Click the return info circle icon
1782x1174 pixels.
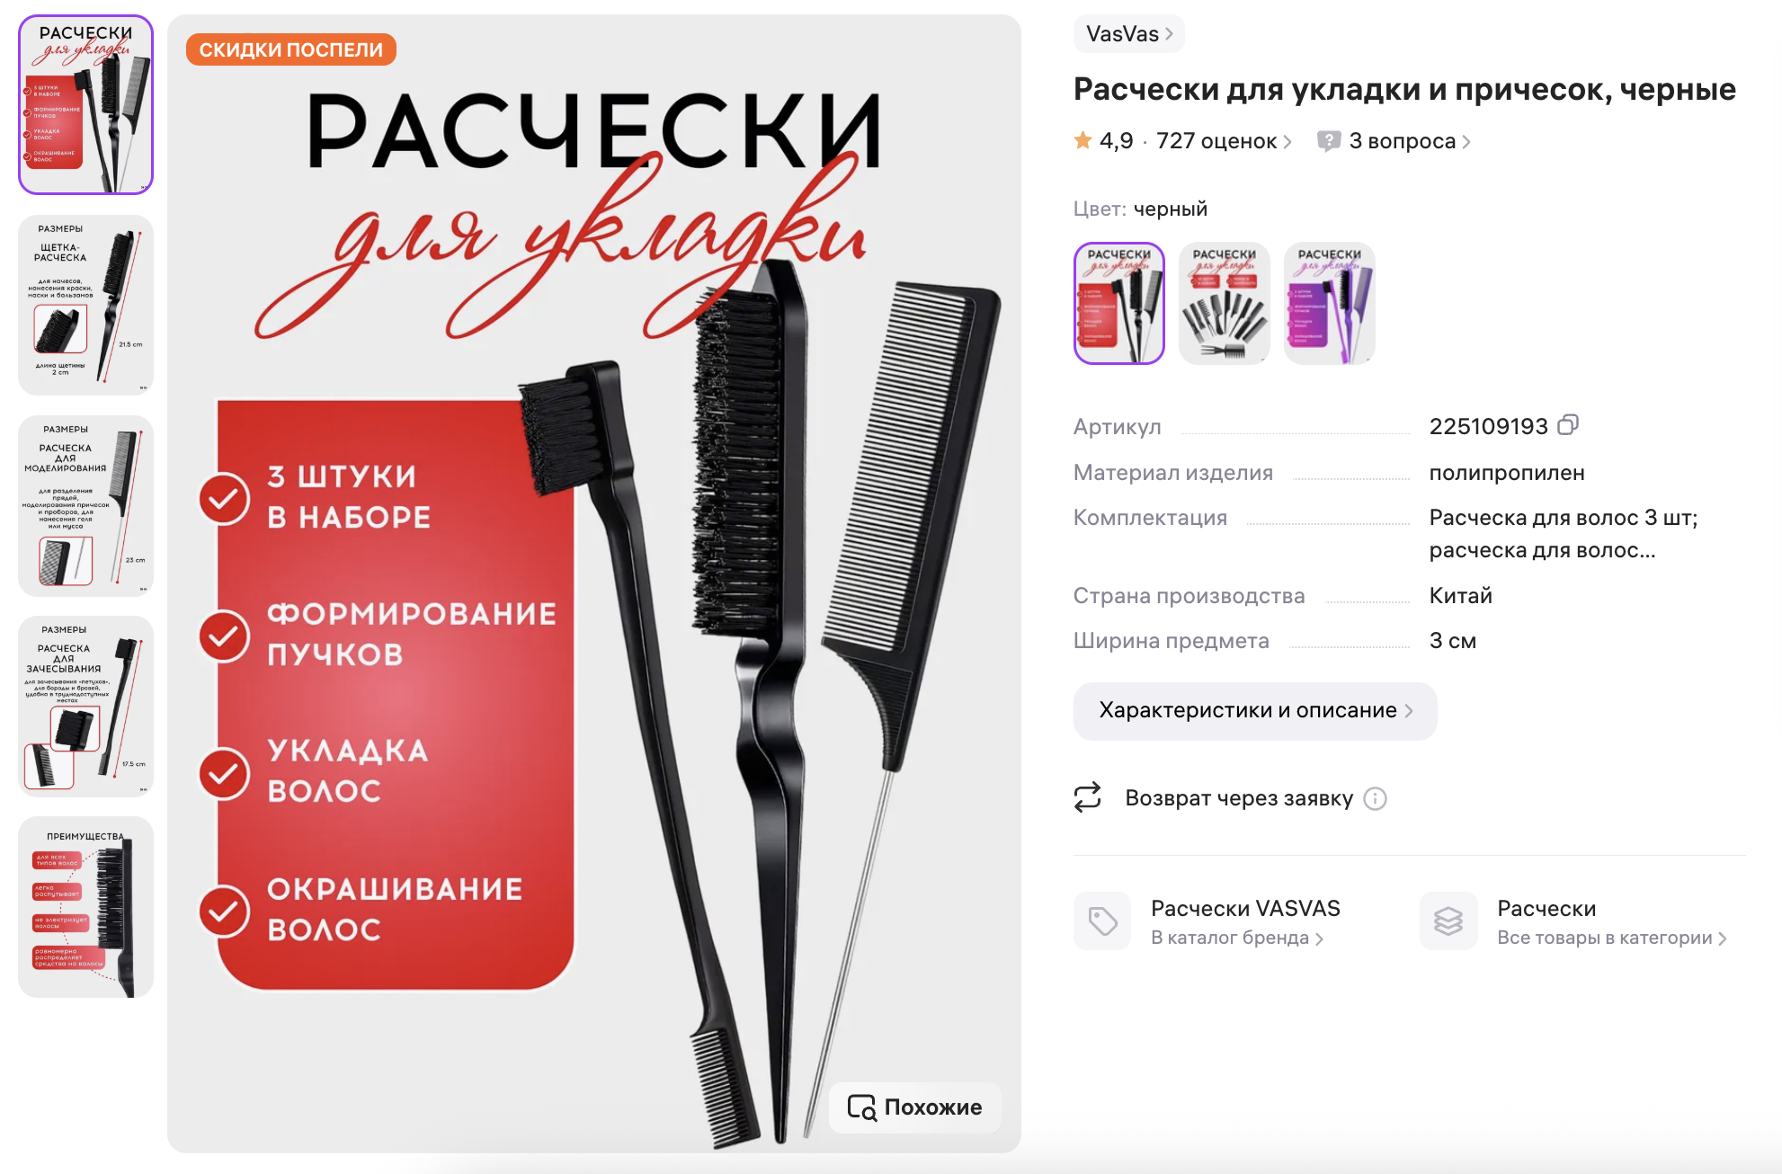pyautogui.click(x=1375, y=798)
